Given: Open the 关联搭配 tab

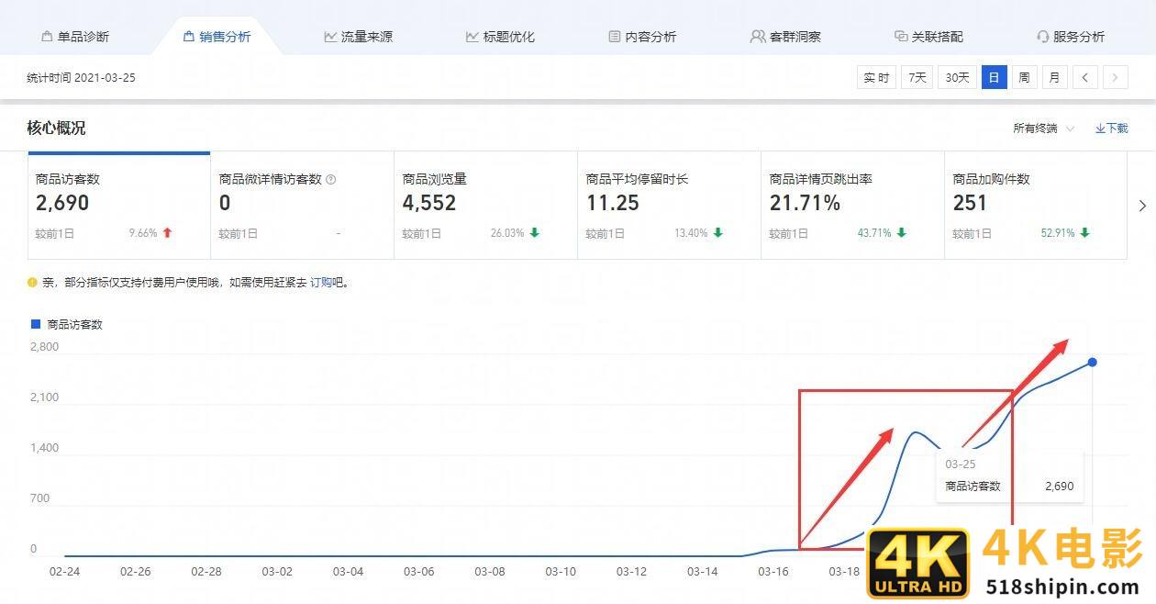Looking at the screenshot, I should click(928, 37).
